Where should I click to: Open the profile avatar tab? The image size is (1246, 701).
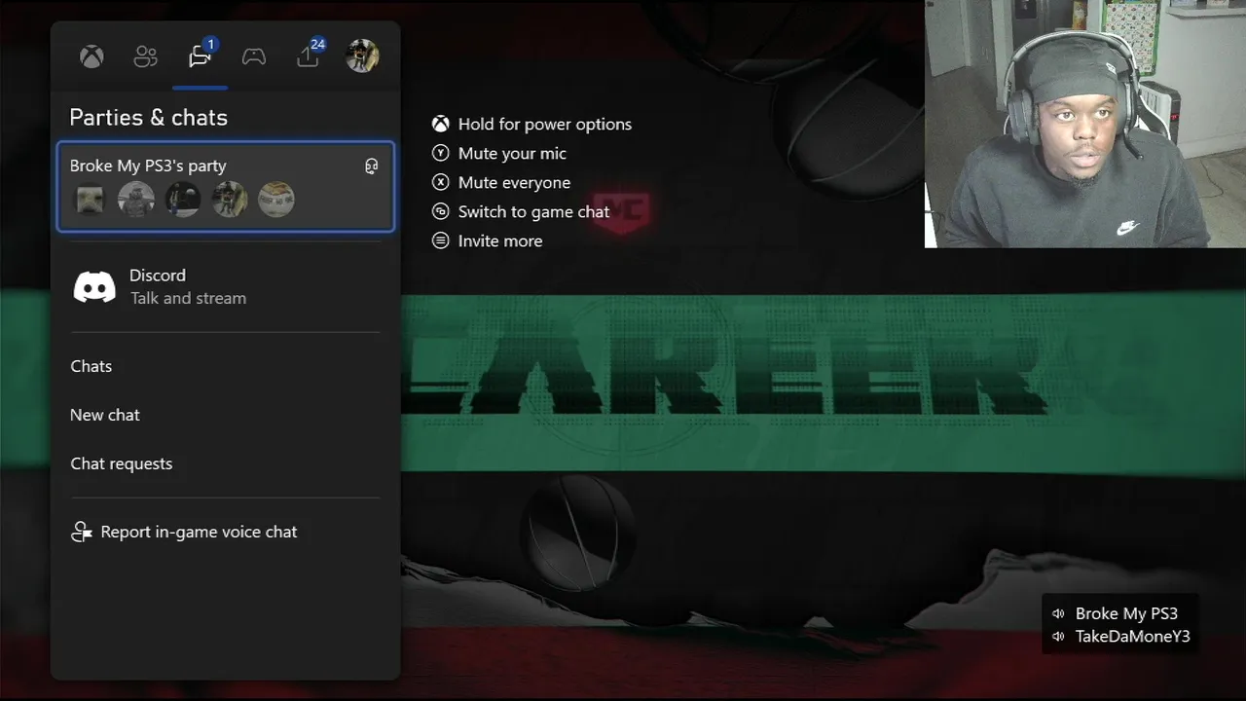362,56
